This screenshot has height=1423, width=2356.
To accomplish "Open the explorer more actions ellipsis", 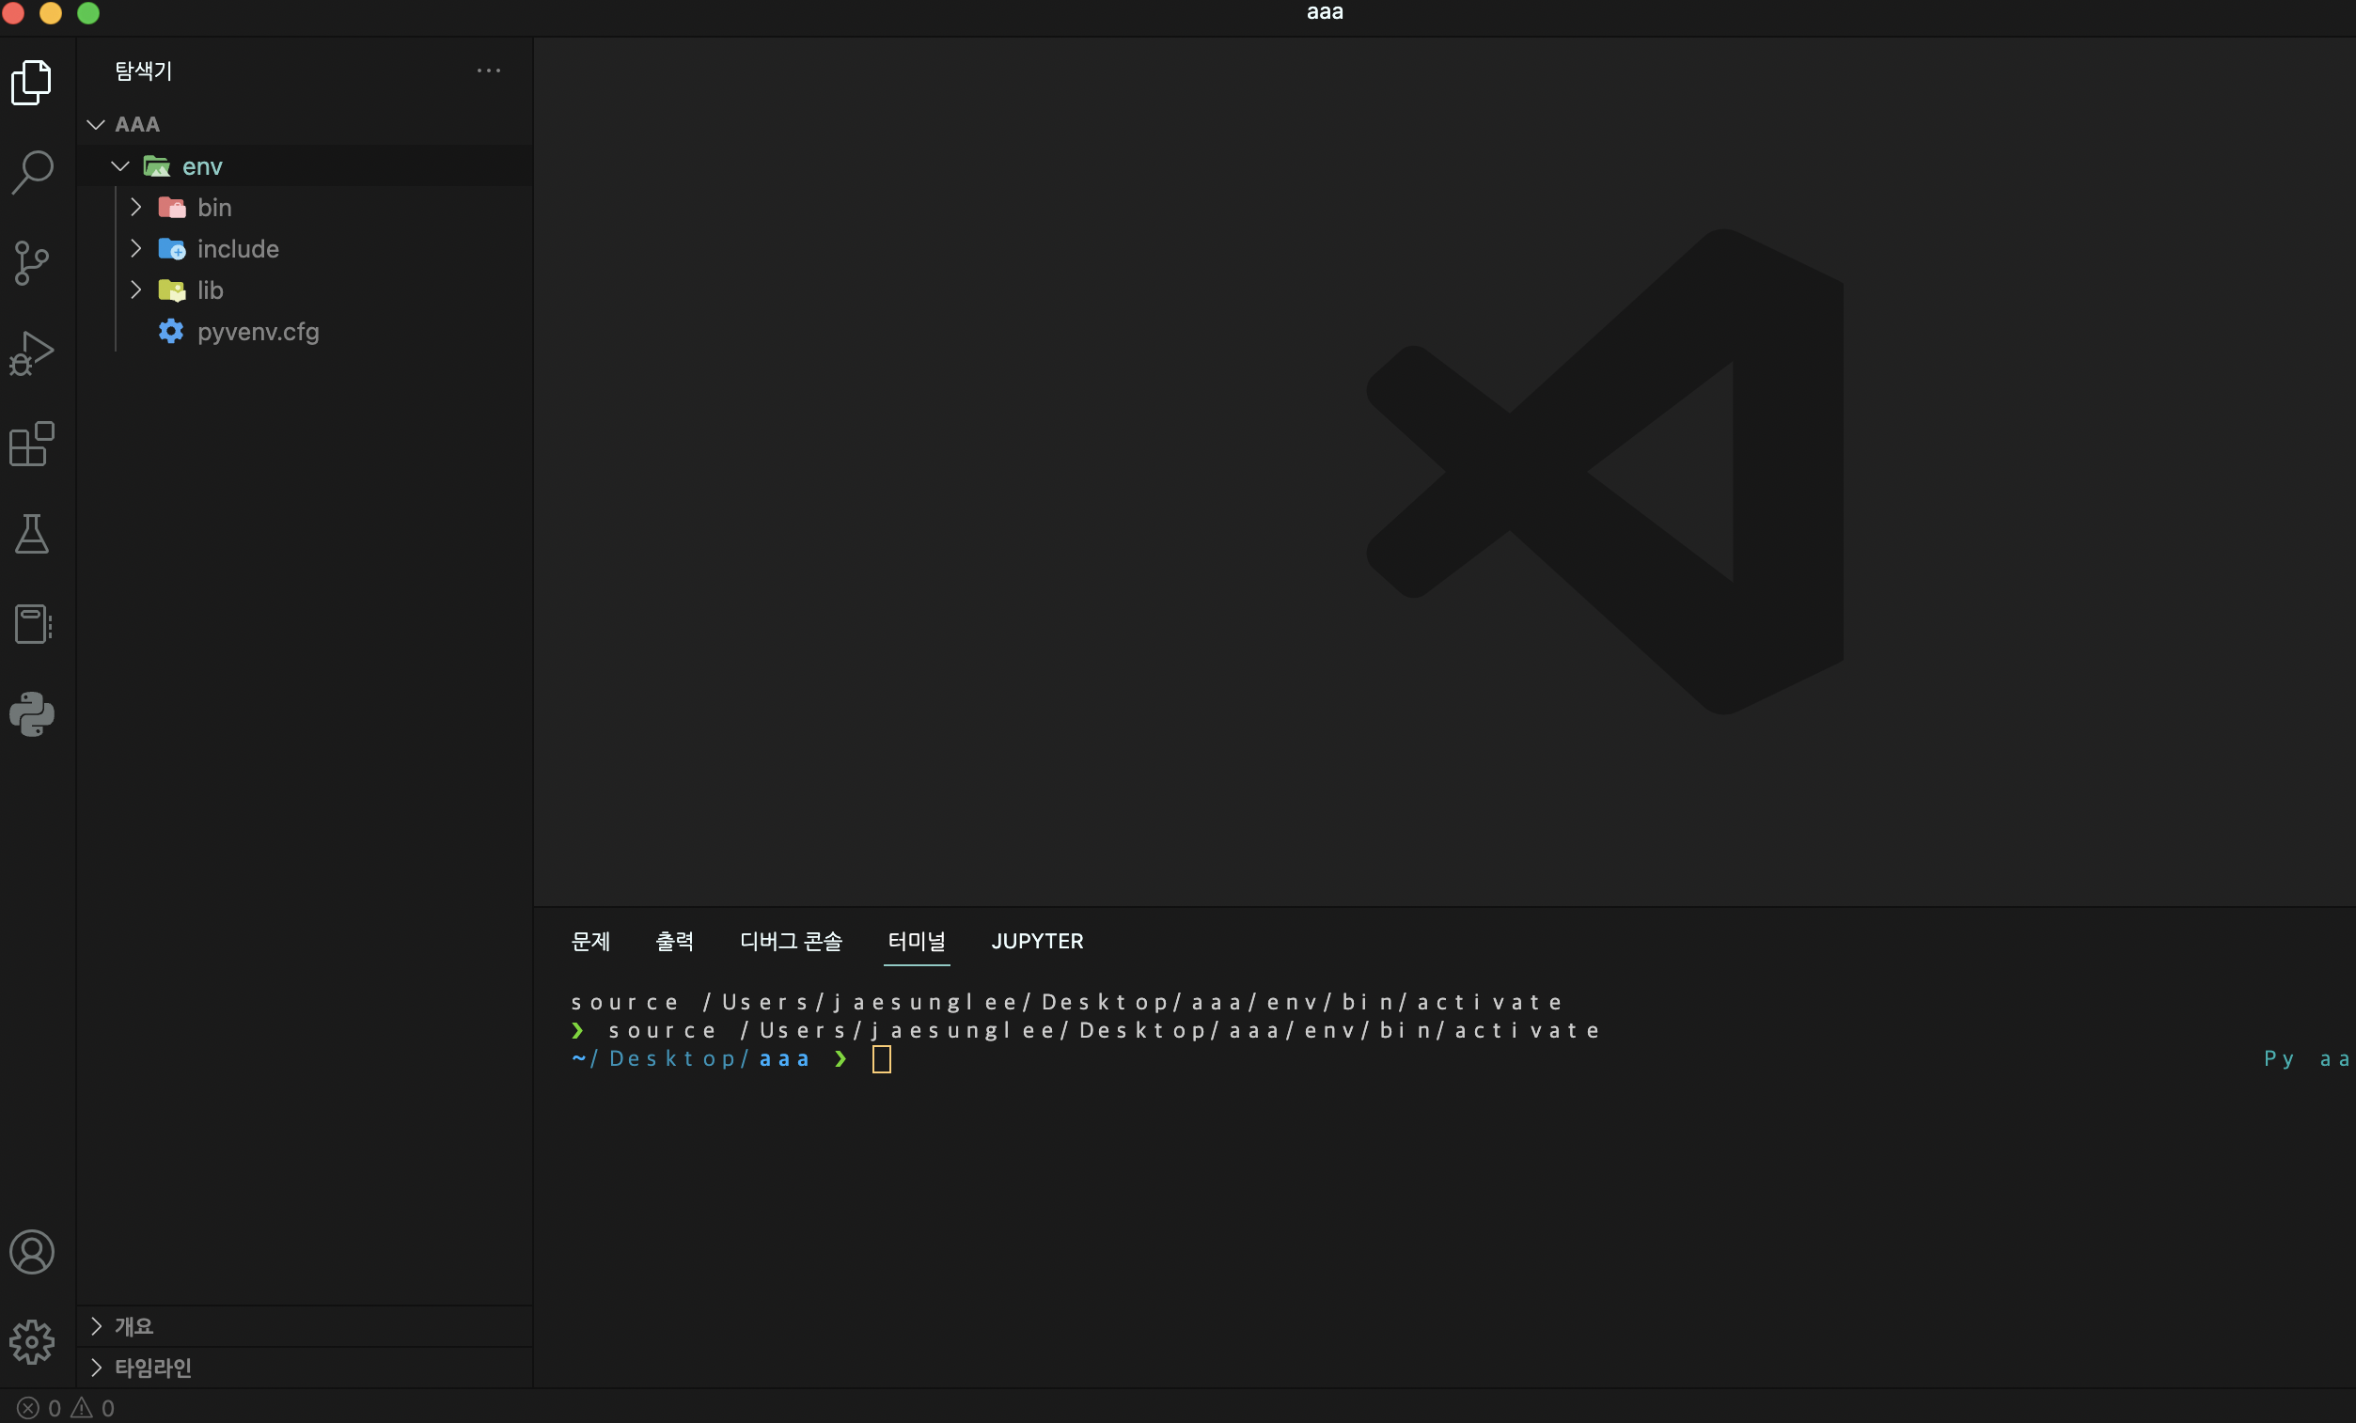I will click(489, 70).
